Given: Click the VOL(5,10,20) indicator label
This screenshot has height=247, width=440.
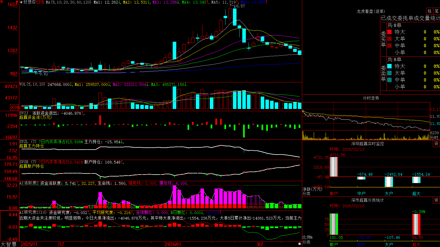Looking at the screenshot, I should click(x=32, y=85).
